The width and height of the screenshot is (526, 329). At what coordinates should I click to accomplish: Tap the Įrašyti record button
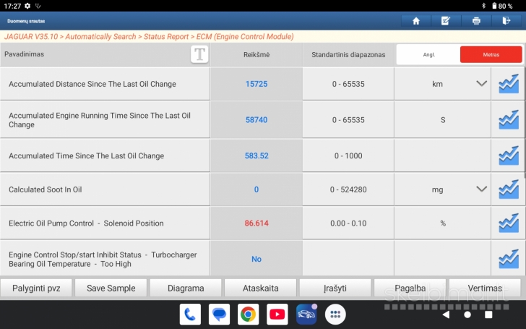(x=335, y=288)
